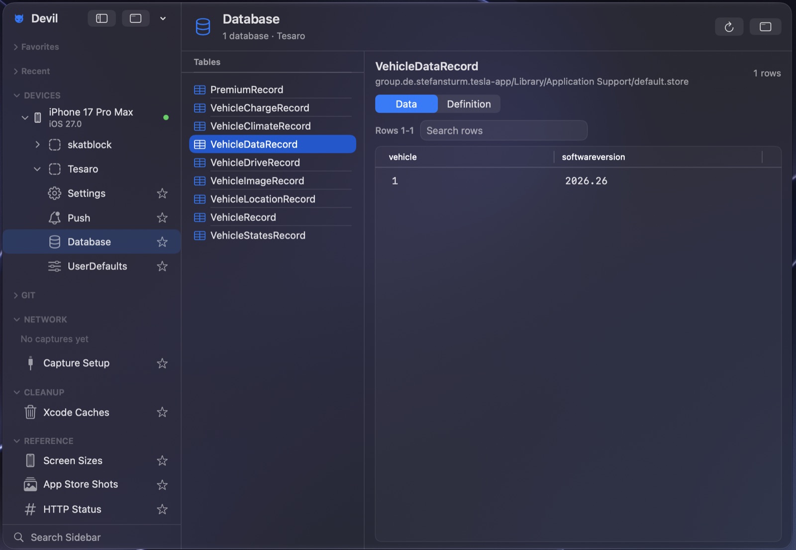The image size is (796, 550).
Task: Open HTTP Status hash icon
Action: [x=30, y=509]
